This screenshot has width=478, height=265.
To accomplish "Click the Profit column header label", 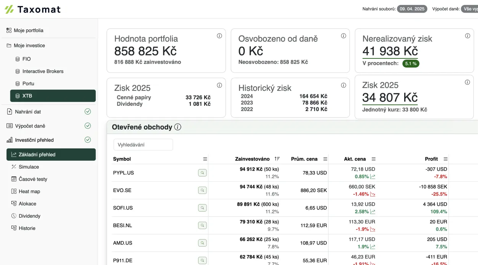I will coord(431,159).
